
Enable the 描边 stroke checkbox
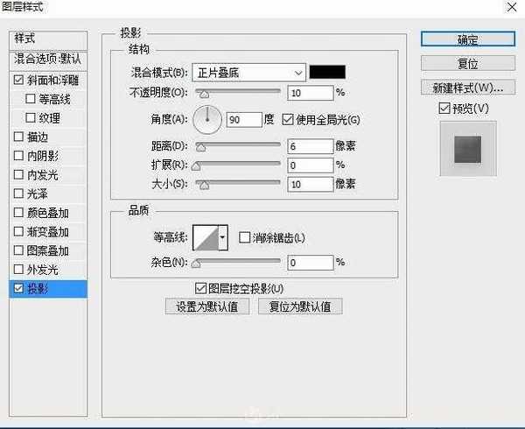(x=19, y=137)
